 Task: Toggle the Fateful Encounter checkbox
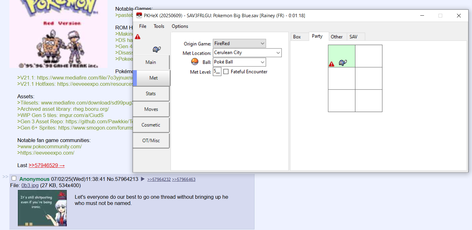pos(226,72)
